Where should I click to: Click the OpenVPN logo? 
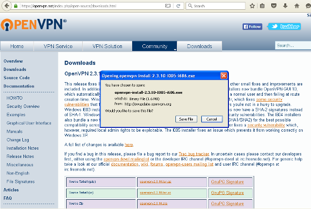(x=34, y=25)
